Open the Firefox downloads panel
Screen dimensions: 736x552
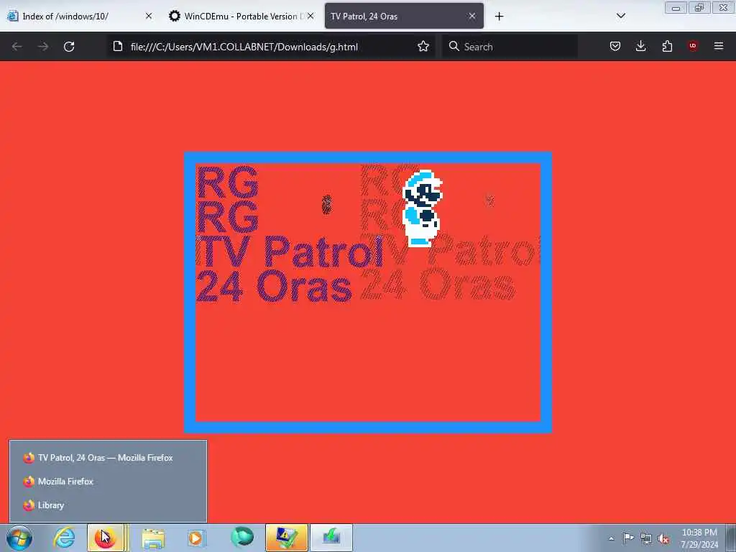pyautogui.click(x=640, y=47)
